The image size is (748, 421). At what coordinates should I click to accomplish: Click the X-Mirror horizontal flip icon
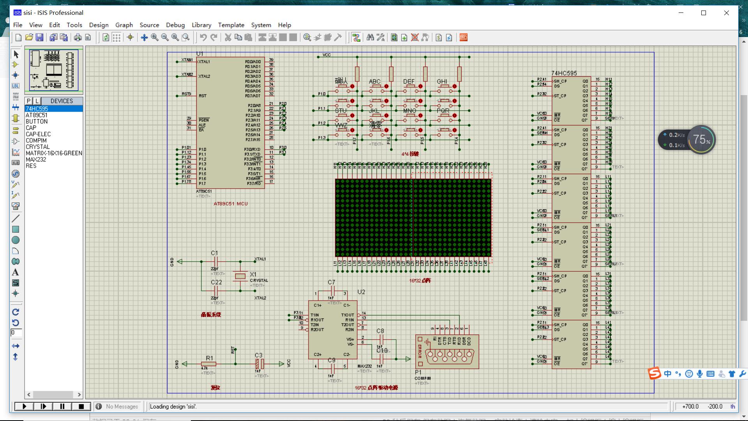point(16,346)
